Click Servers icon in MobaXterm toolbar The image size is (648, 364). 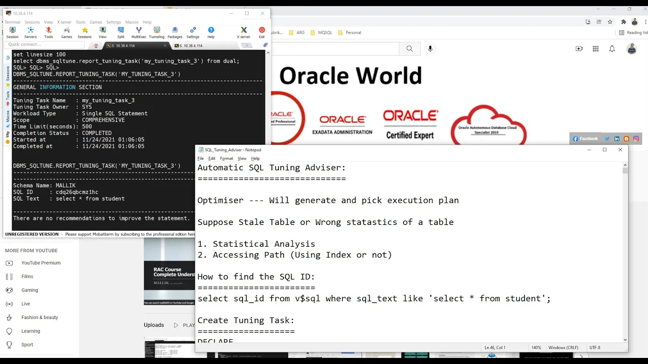[x=30, y=33]
